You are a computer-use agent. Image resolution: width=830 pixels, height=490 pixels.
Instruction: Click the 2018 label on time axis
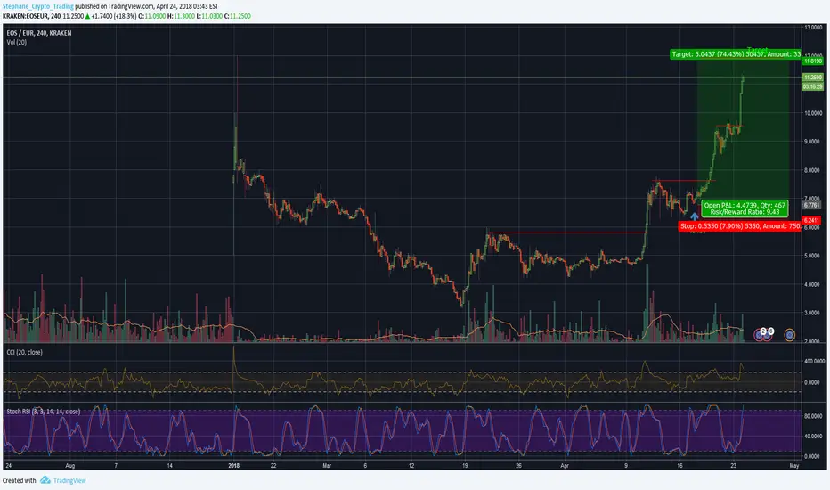tap(233, 466)
